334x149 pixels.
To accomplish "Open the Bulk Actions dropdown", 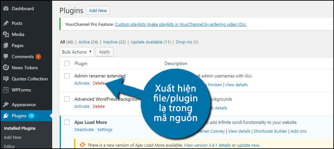I will [76, 52].
